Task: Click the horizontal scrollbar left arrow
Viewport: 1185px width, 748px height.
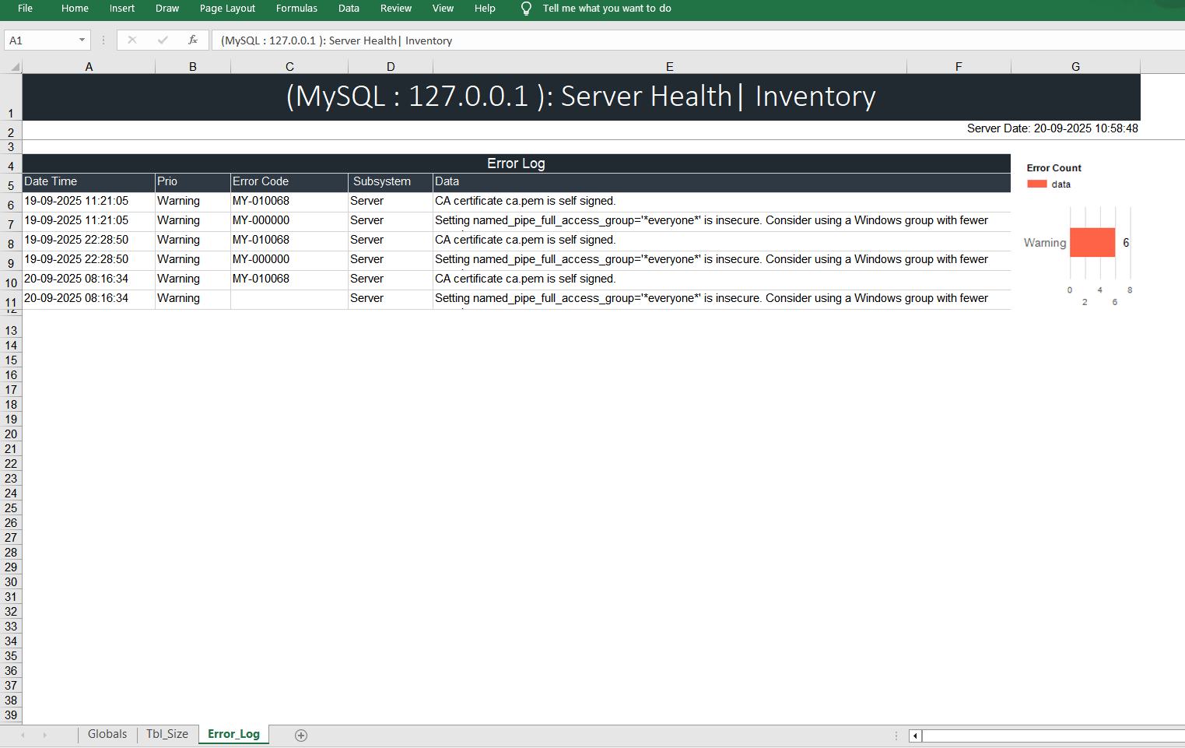Action: [915, 736]
